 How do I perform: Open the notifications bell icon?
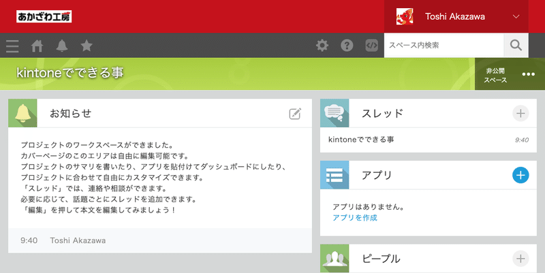[62, 46]
